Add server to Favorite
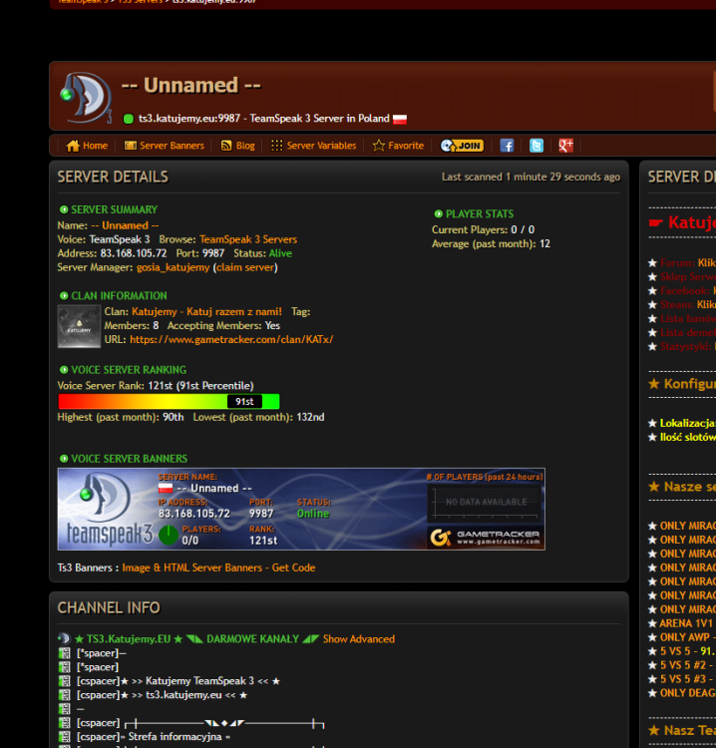This screenshot has height=748, width=716. [406, 146]
